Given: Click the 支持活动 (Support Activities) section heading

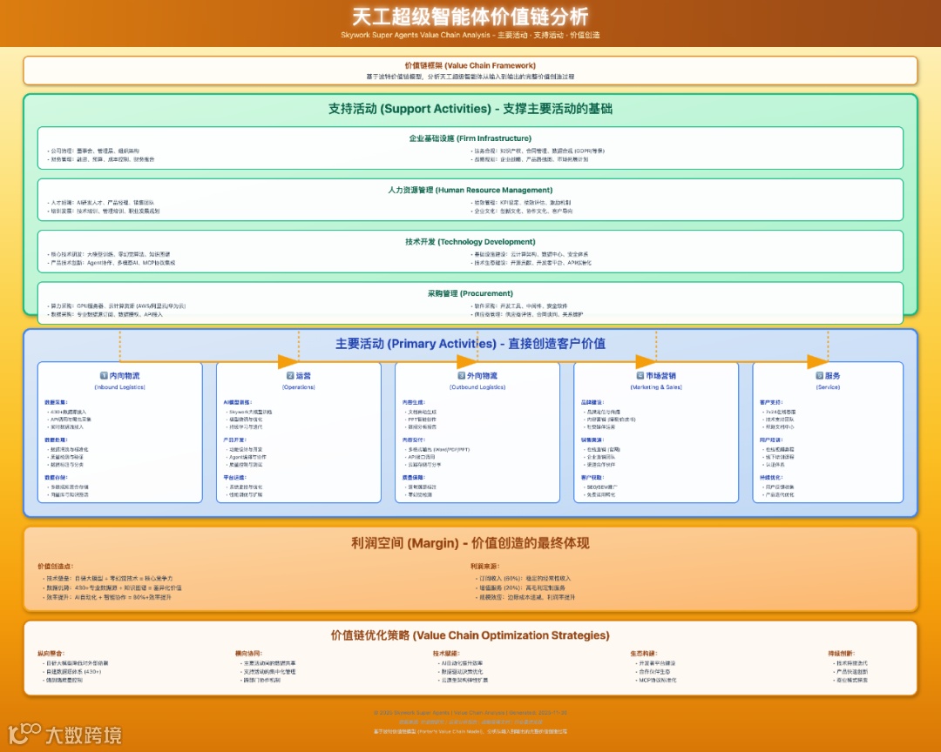Looking at the screenshot, I should point(470,109).
